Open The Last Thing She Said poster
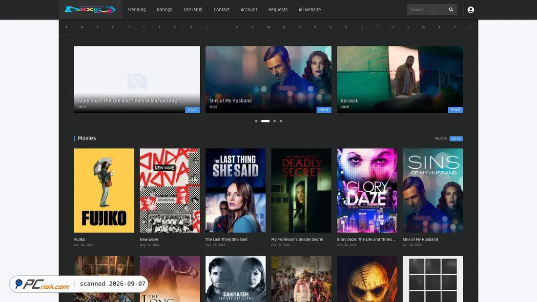 coord(236,190)
